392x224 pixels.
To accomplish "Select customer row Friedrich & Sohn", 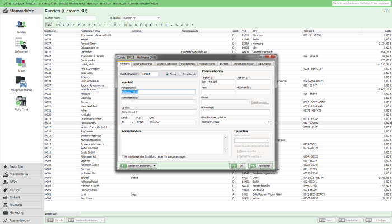I will pos(217,186).
